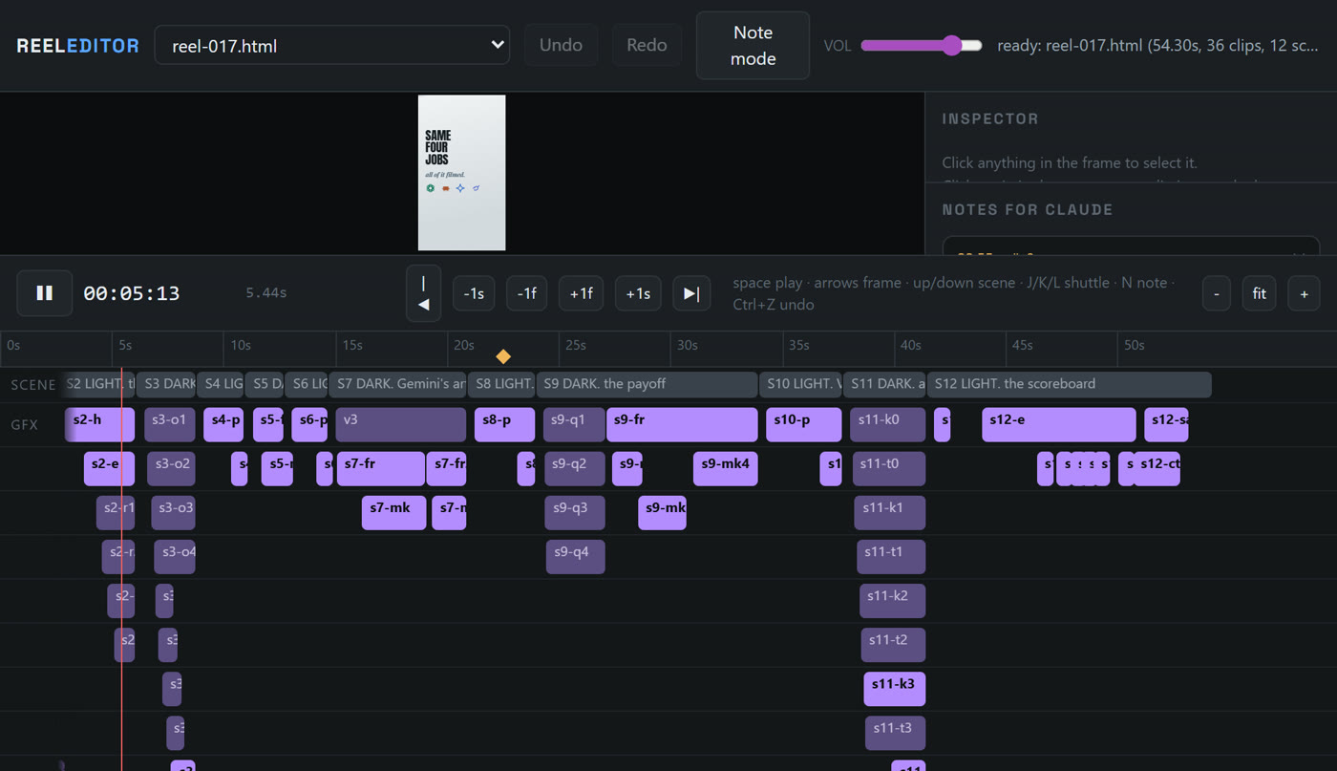Click the 00:05:13 timecode display

(132, 293)
